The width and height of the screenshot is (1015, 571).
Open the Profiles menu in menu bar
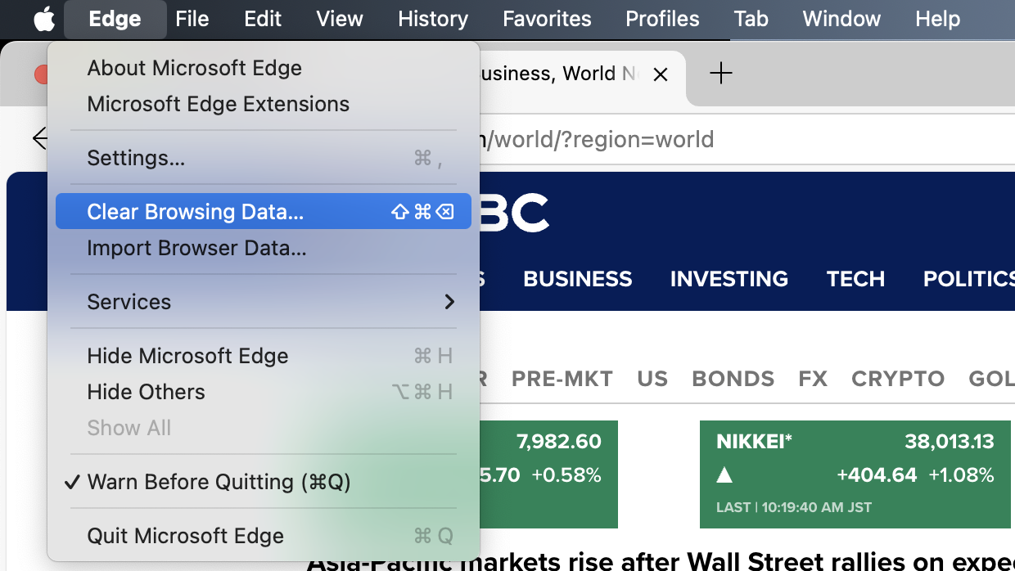tap(662, 19)
